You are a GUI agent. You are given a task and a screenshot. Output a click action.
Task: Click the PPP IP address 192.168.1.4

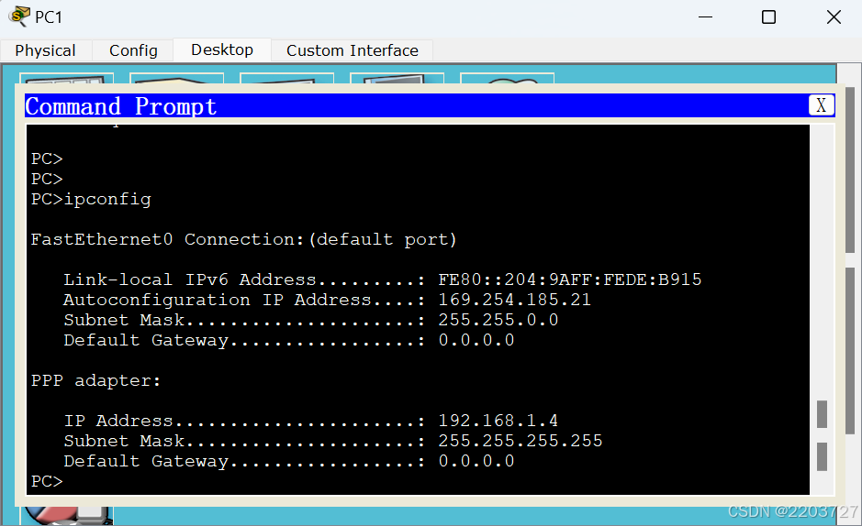tap(498, 421)
